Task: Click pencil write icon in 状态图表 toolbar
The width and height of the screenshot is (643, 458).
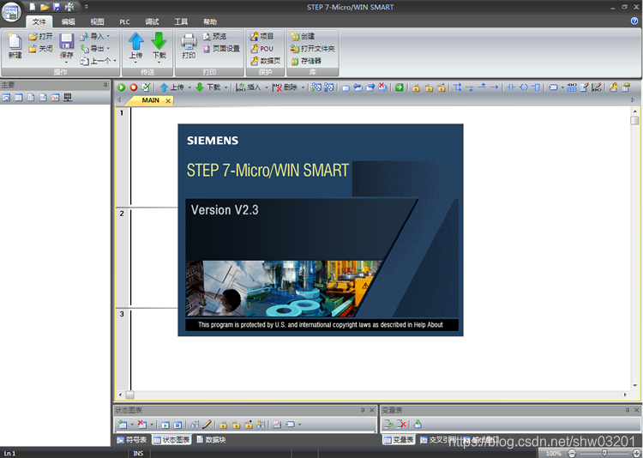Action: (x=207, y=425)
